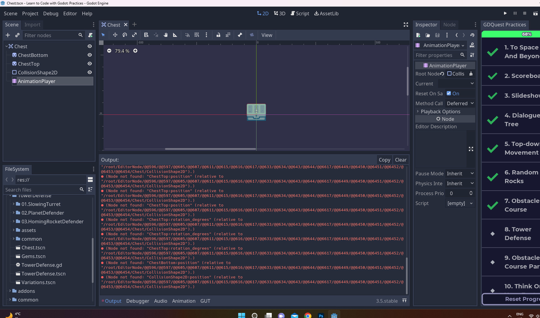540x318 pixels.
Task: Select the Pan tool in the toolbar
Action: 165,35
